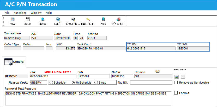Click the Transaction field showing Remove Only
The height and width of the screenshot is (107, 217).
pyautogui.click(x=17, y=38)
